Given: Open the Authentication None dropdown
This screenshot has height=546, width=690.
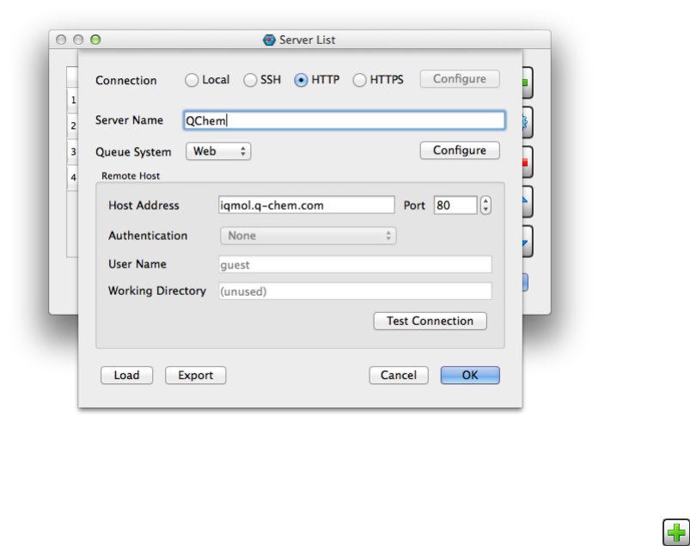Looking at the screenshot, I should [x=308, y=236].
